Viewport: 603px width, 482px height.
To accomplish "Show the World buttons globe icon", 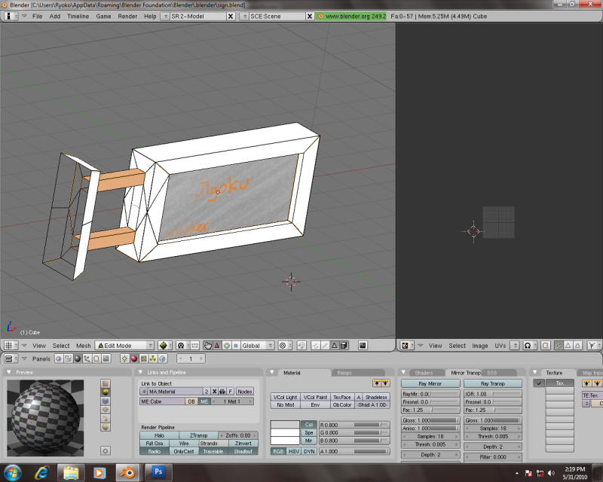I will coord(163,358).
